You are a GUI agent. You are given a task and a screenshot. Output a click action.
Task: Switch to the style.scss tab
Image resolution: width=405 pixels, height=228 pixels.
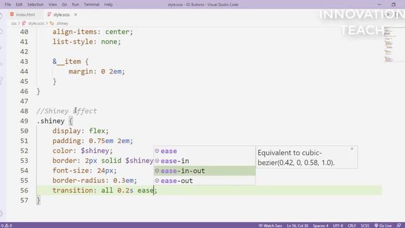(61, 15)
